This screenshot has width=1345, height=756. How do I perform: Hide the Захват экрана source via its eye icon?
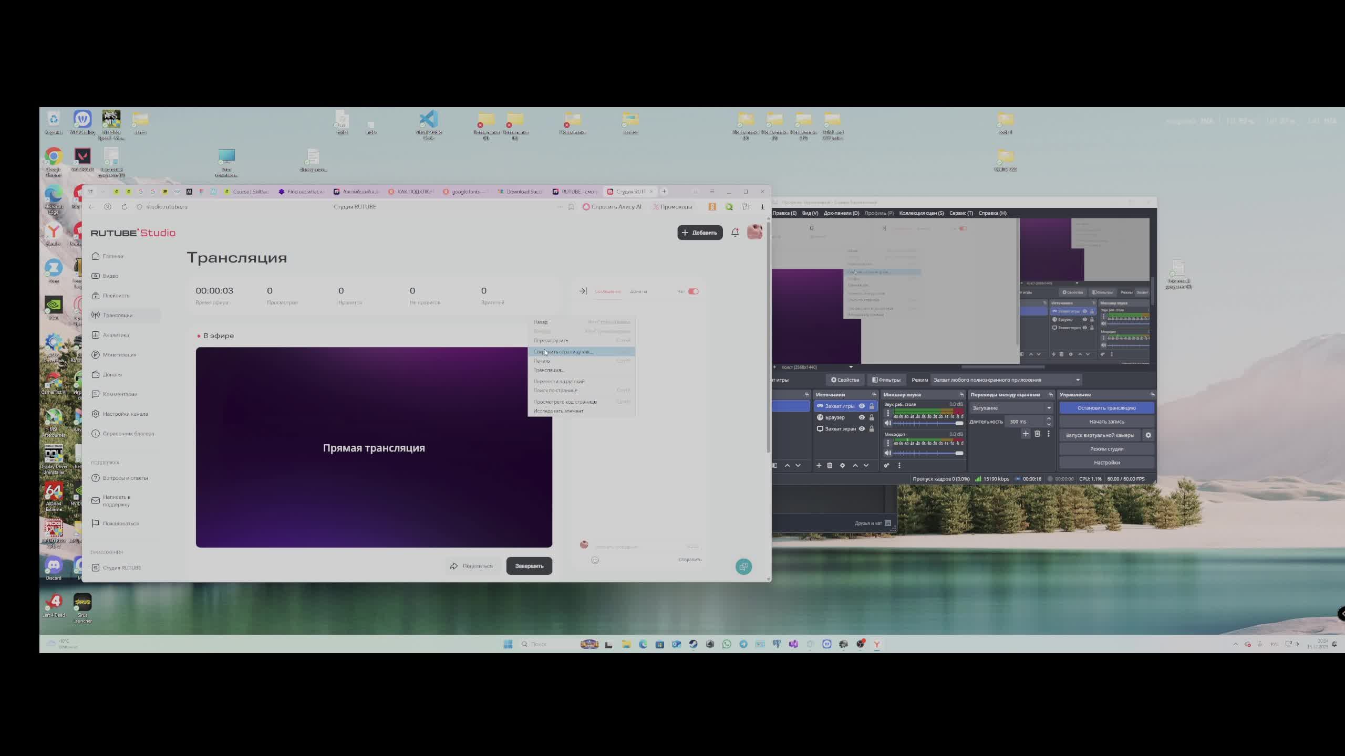point(862,429)
